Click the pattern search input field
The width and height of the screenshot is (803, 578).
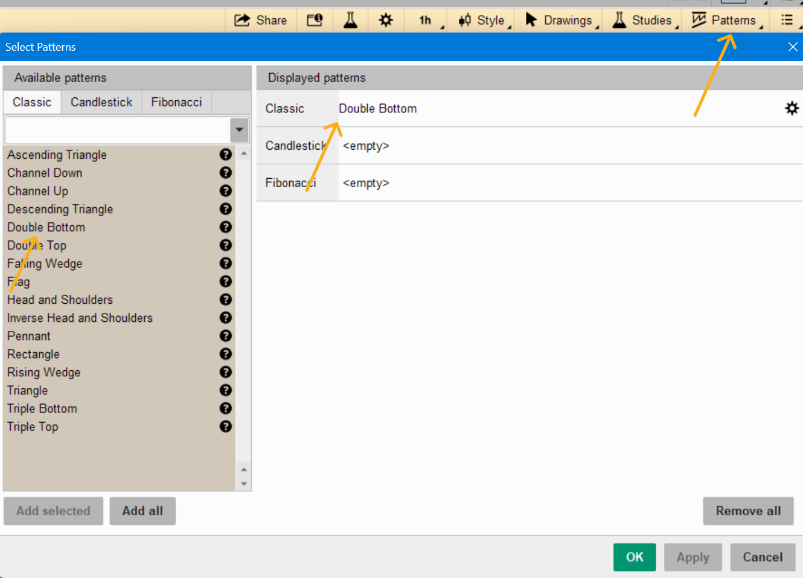(118, 130)
